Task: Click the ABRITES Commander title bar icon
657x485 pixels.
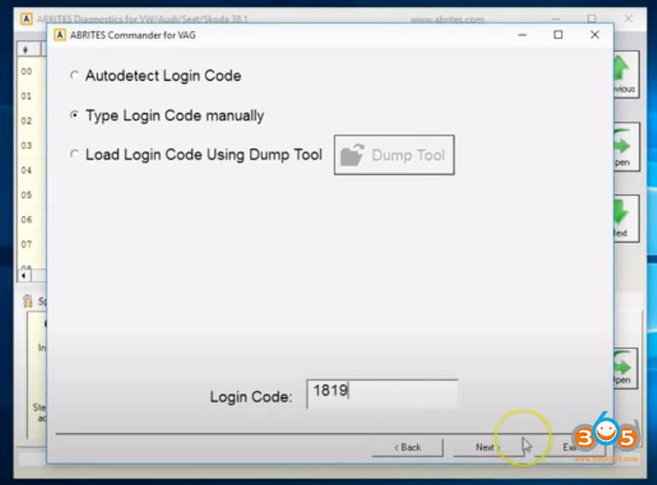Action: pos(60,35)
